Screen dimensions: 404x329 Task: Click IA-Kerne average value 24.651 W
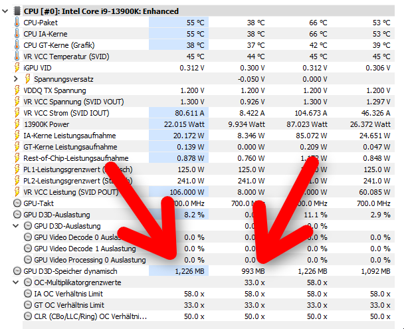[375, 136]
